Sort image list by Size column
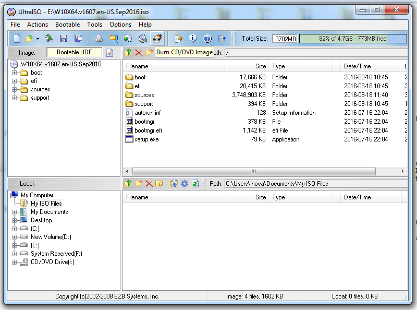 (247, 66)
